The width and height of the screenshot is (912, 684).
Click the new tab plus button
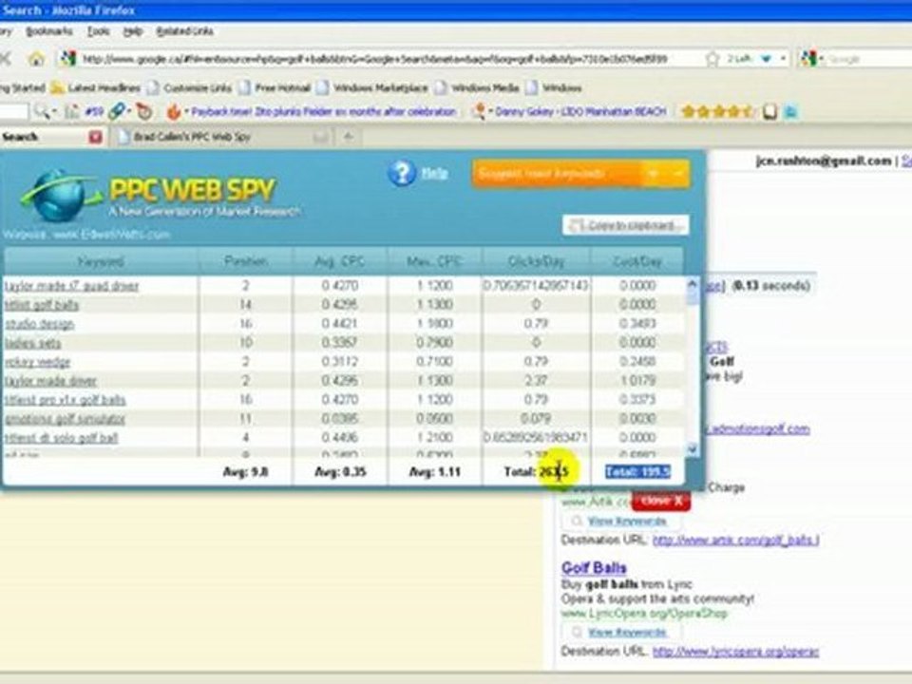tap(349, 137)
